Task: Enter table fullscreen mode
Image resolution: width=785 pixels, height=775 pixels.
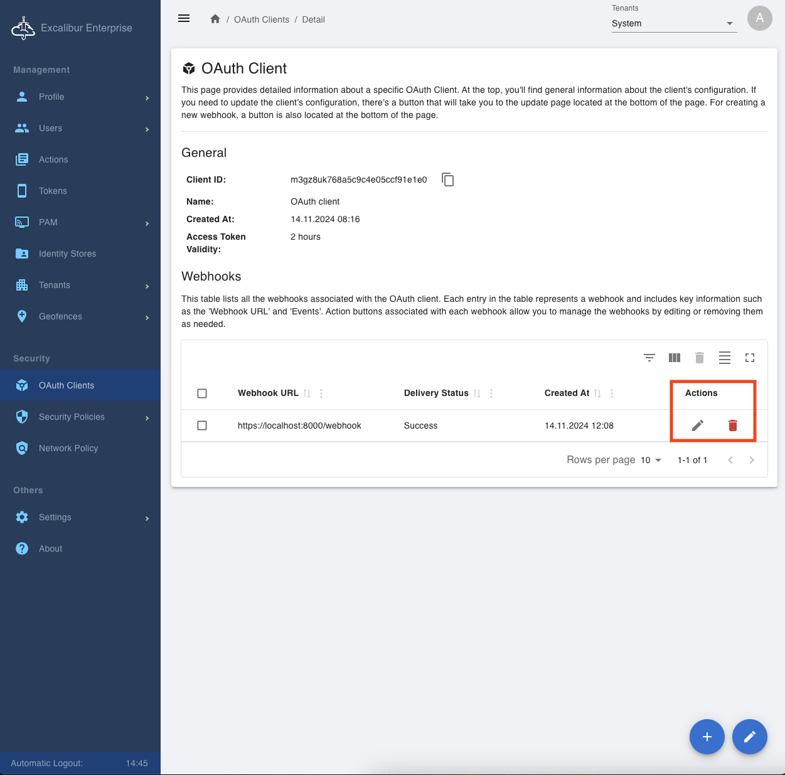Action: [x=750, y=358]
